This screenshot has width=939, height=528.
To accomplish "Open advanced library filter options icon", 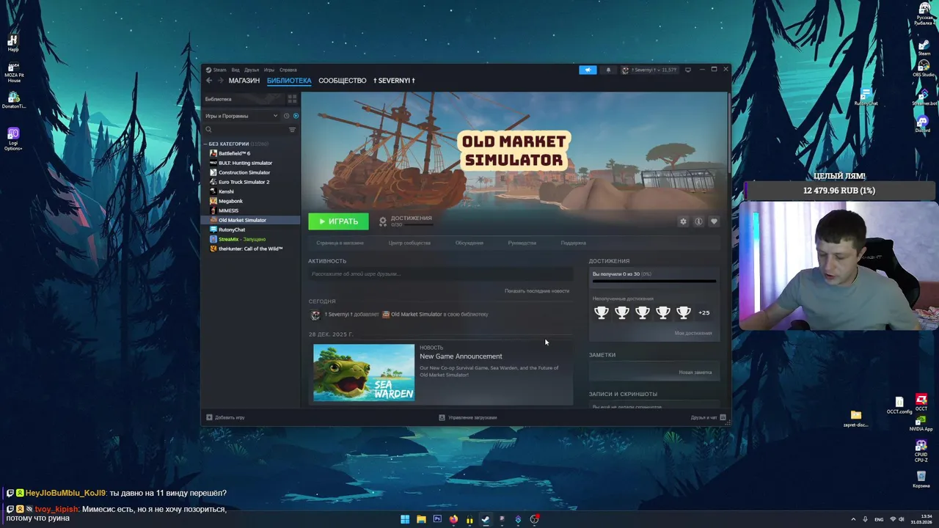I will (292, 130).
